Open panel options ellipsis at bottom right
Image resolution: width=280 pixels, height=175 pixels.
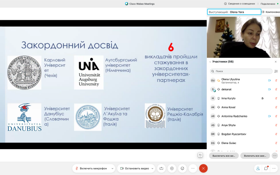click(x=274, y=168)
